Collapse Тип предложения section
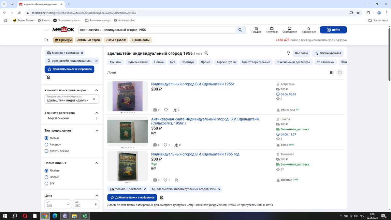 click(97, 131)
